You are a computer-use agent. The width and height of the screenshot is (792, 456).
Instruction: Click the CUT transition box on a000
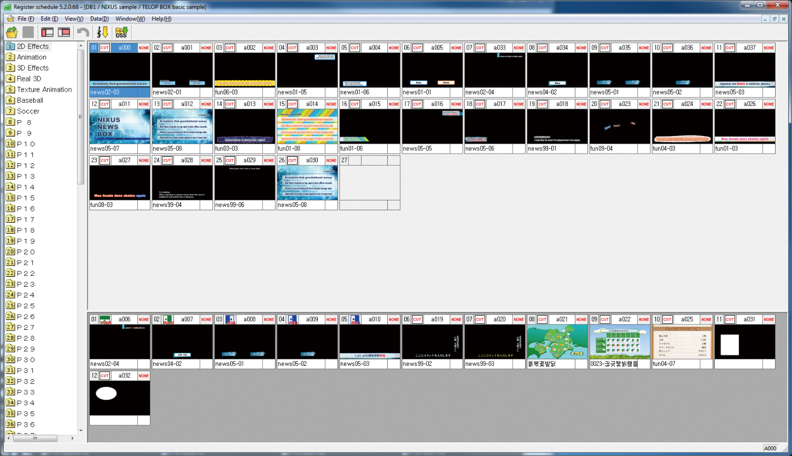pyautogui.click(x=105, y=48)
